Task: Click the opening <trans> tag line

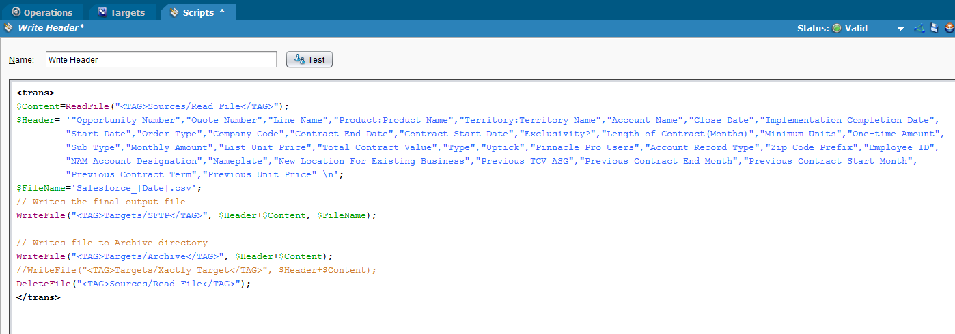Action: click(36, 93)
